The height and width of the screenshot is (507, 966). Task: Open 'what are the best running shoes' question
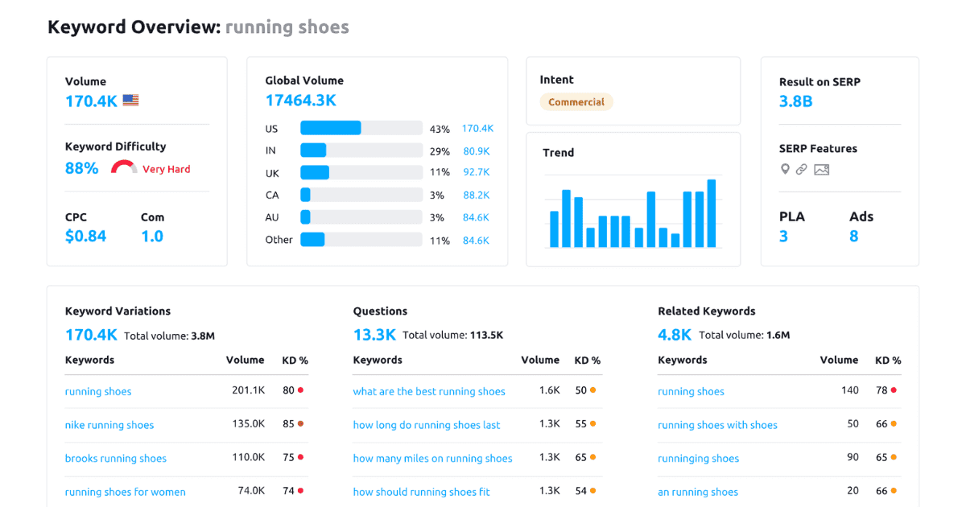click(x=429, y=392)
